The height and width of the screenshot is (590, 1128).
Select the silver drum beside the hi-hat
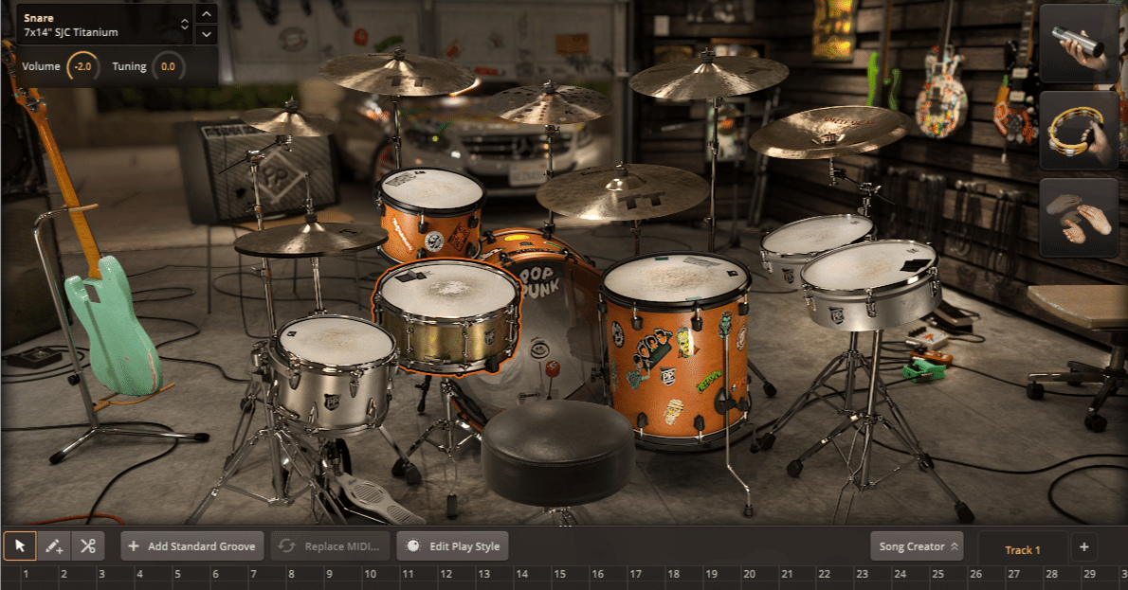(x=333, y=374)
